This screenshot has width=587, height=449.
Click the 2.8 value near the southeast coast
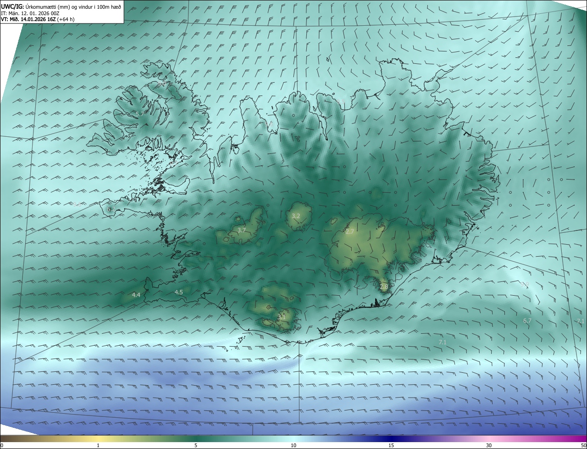pyautogui.click(x=384, y=287)
